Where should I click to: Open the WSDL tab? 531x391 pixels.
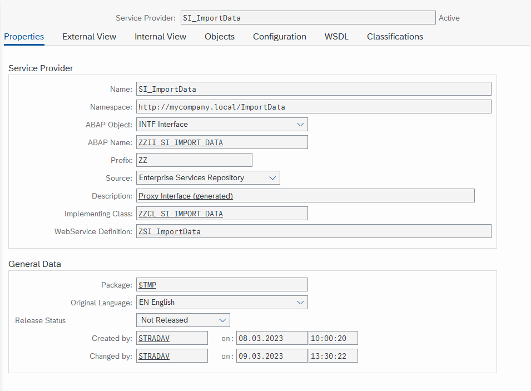(336, 37)
